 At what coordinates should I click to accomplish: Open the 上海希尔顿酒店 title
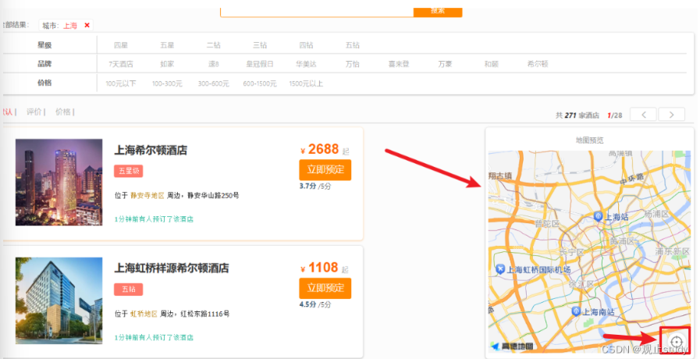click(x=151, y=150)
